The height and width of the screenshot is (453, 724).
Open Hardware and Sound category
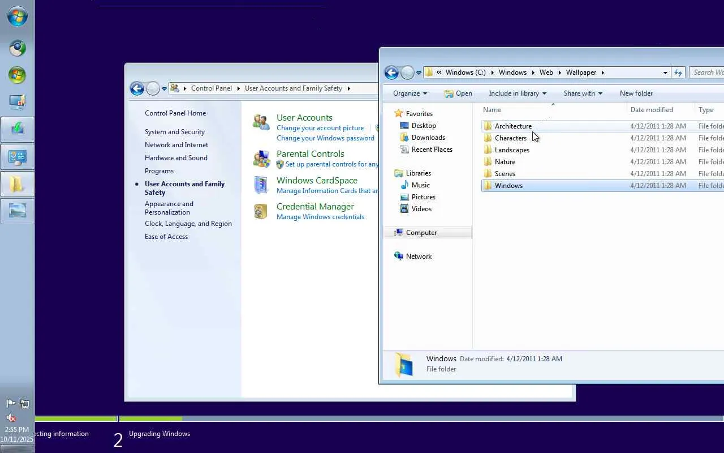(176, 158)
